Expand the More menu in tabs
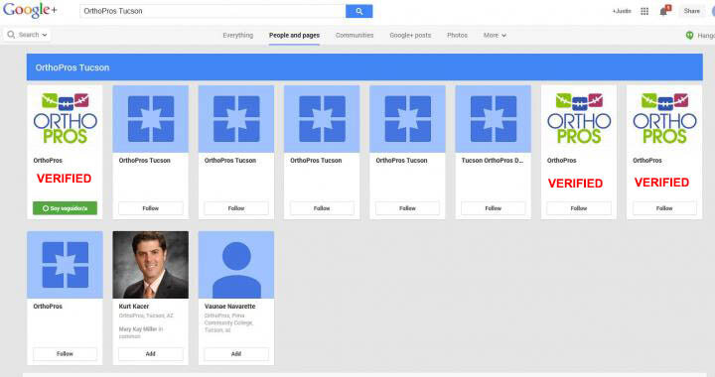Viewport: 715px width, 377px height. point(495,35)
